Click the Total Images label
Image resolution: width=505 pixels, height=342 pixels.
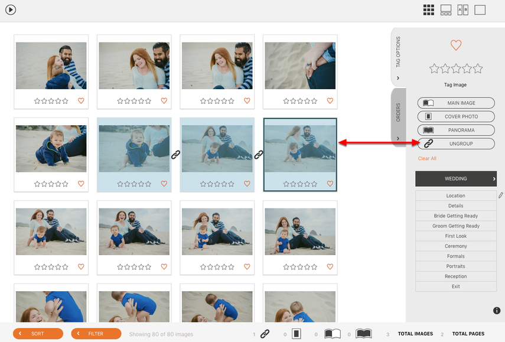415,334
